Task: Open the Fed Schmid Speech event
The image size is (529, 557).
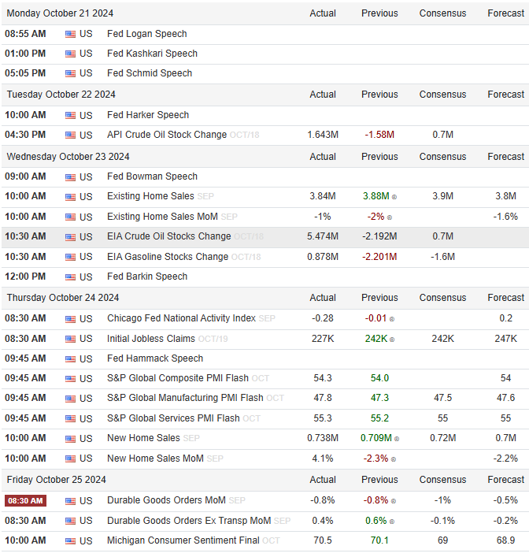Action: 150,73
